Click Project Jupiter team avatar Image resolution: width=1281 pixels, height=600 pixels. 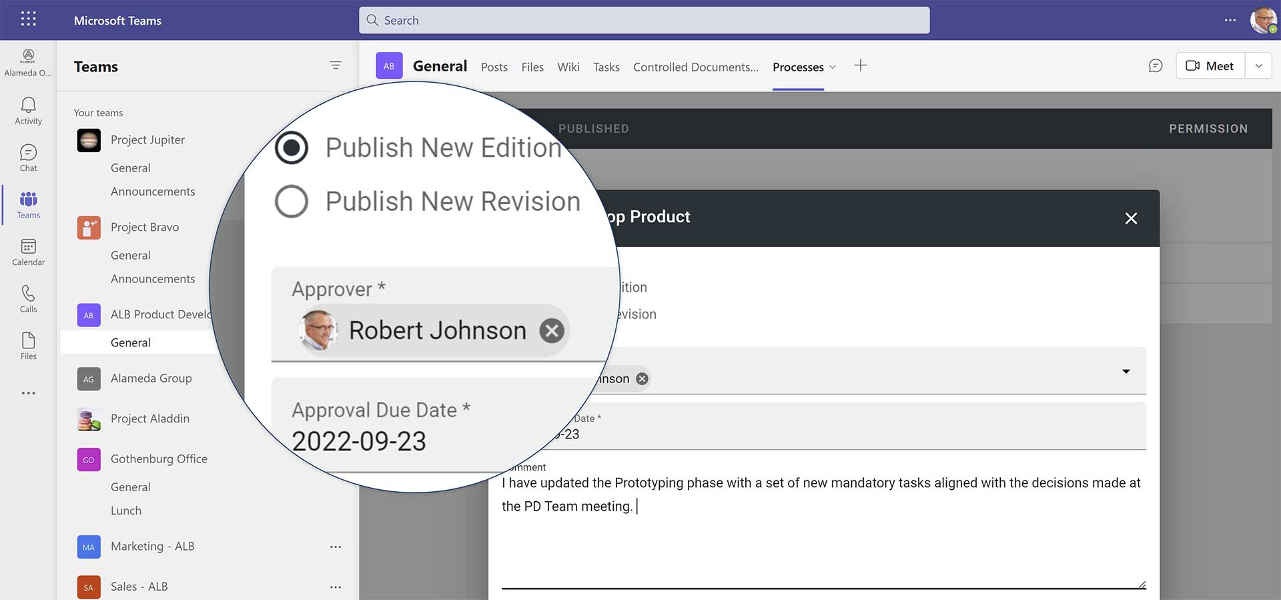89,140
